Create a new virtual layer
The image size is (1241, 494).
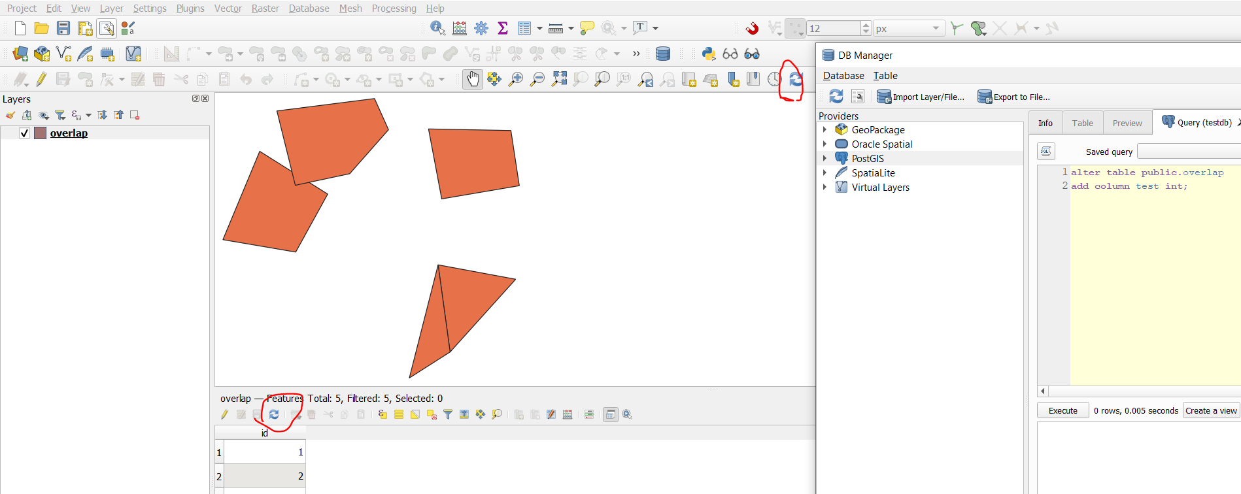[x=133, y=54]
